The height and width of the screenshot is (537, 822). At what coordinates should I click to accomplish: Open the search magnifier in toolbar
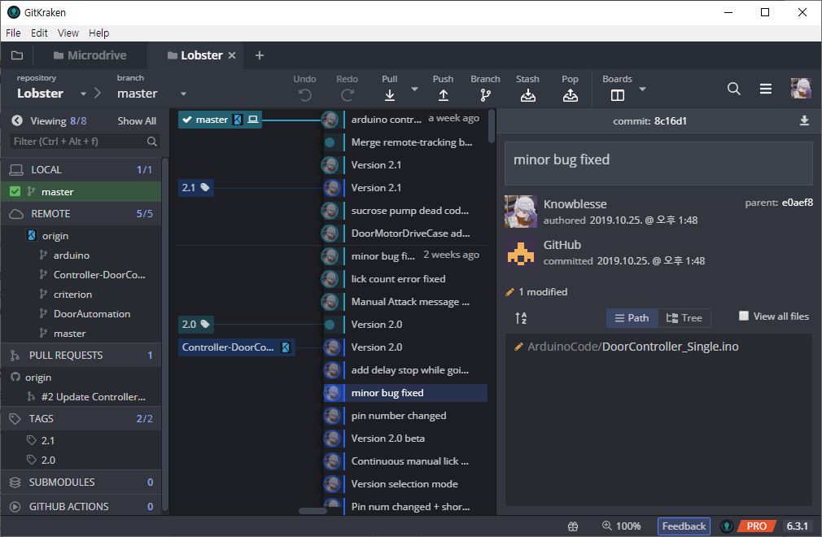coord(734,89)
